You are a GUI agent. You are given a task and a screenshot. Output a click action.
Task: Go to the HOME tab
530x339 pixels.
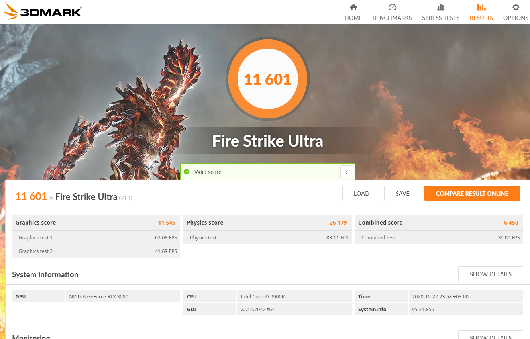353,18
